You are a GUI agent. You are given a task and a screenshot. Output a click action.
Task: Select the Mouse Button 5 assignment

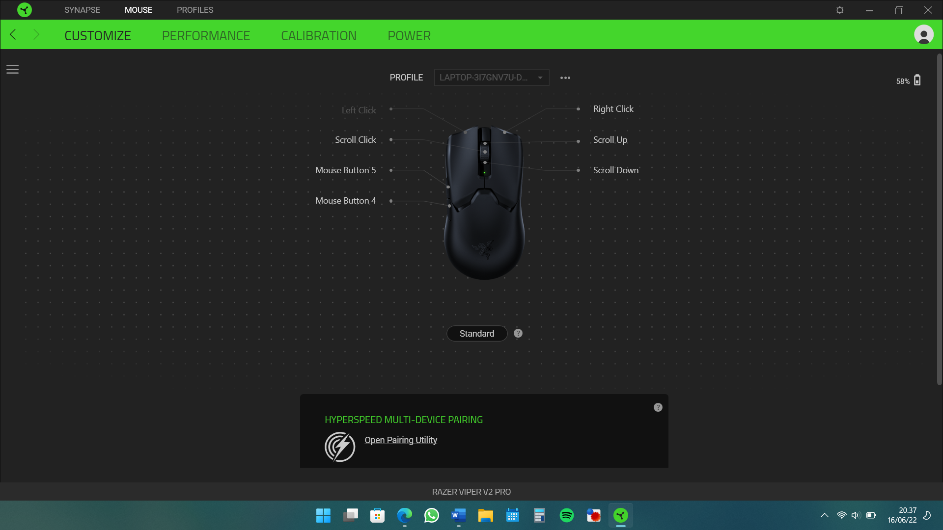tap(345, 170)
